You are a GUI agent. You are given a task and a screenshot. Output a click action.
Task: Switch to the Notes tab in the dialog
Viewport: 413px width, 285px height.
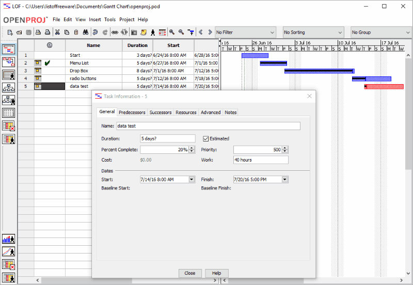click(x=230, y=113)
